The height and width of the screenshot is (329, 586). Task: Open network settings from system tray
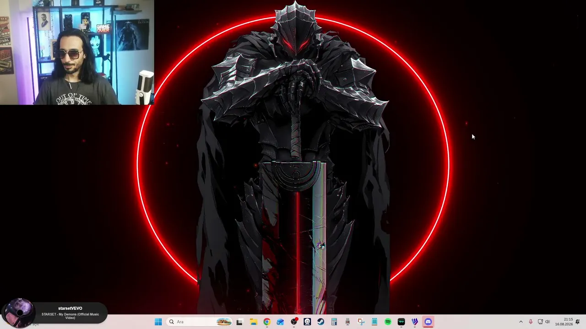(540, 322)
